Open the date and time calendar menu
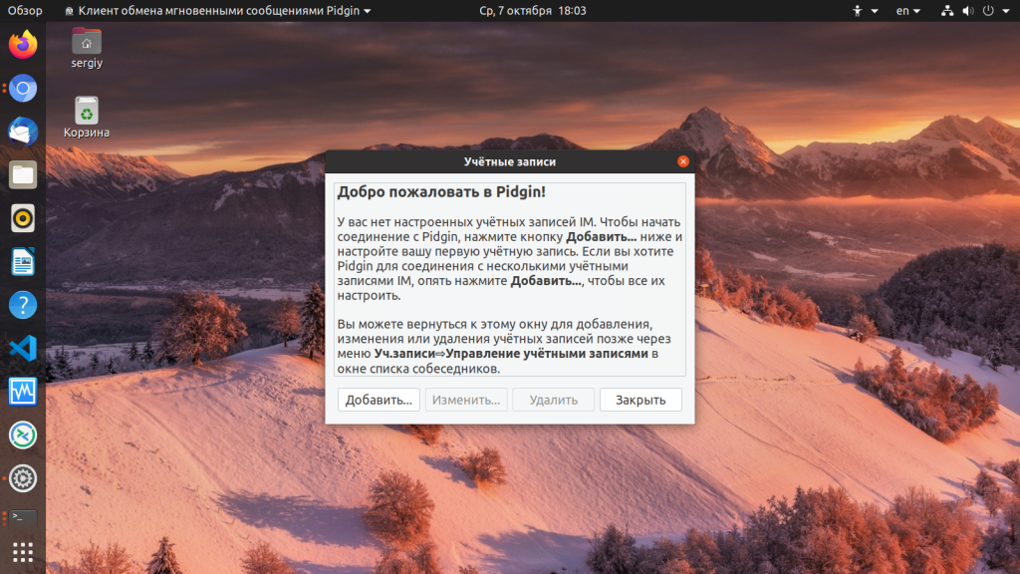Viewport: 1020px width, 574px height. coord(533,10)
